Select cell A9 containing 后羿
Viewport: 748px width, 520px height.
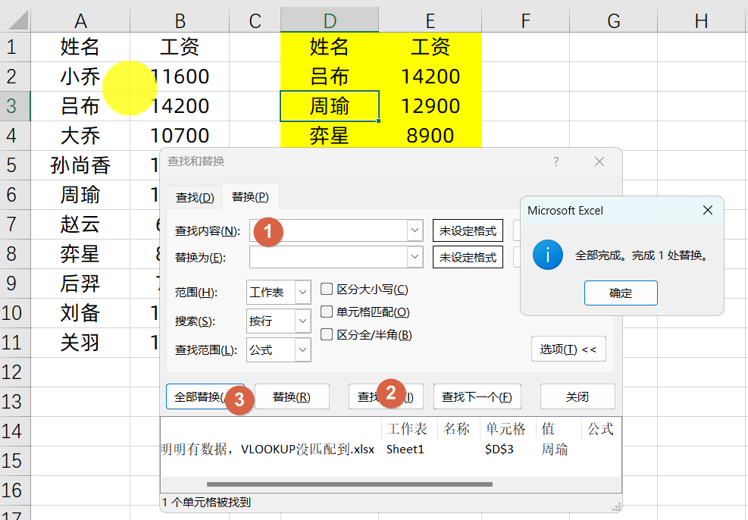pos(80,283)
